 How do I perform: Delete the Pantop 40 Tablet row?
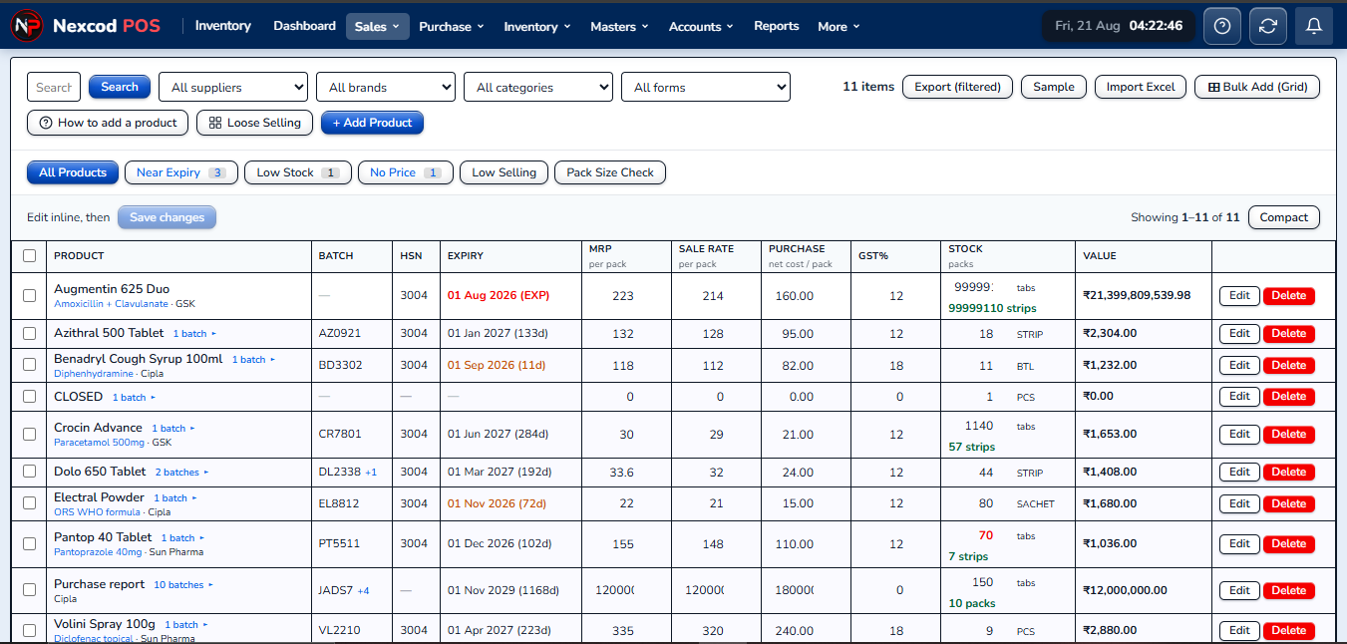click(x=1289, y=543)
